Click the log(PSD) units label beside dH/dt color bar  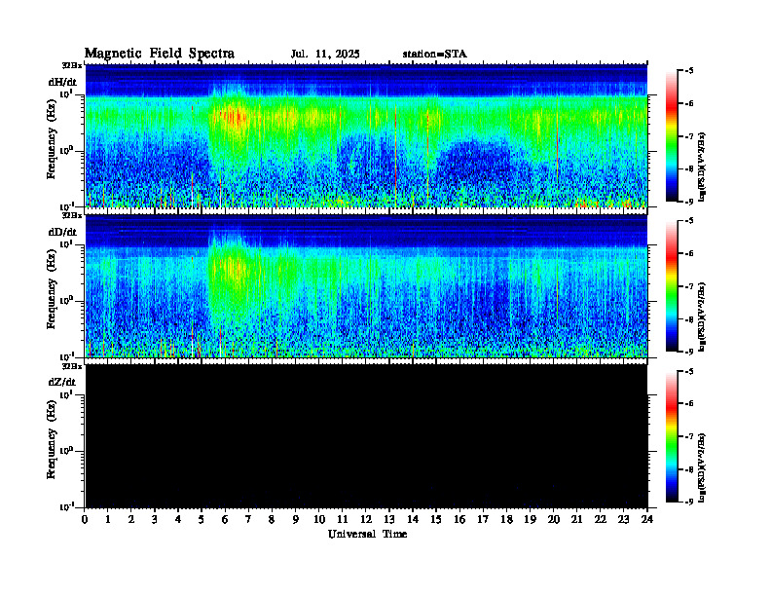tap(704, 167)
